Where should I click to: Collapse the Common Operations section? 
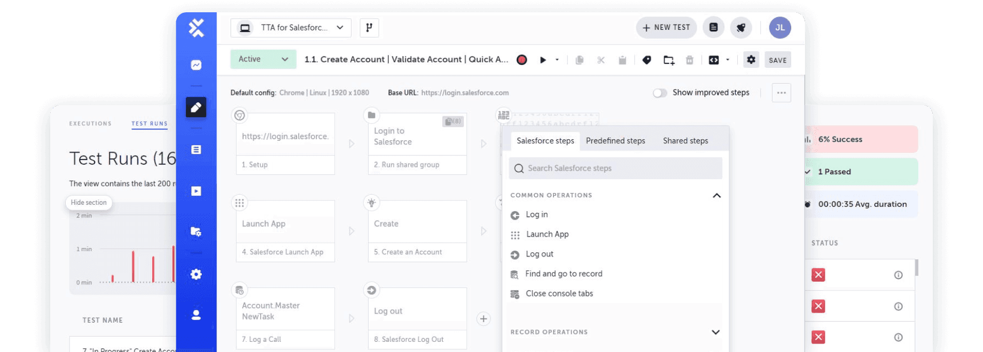716,196
